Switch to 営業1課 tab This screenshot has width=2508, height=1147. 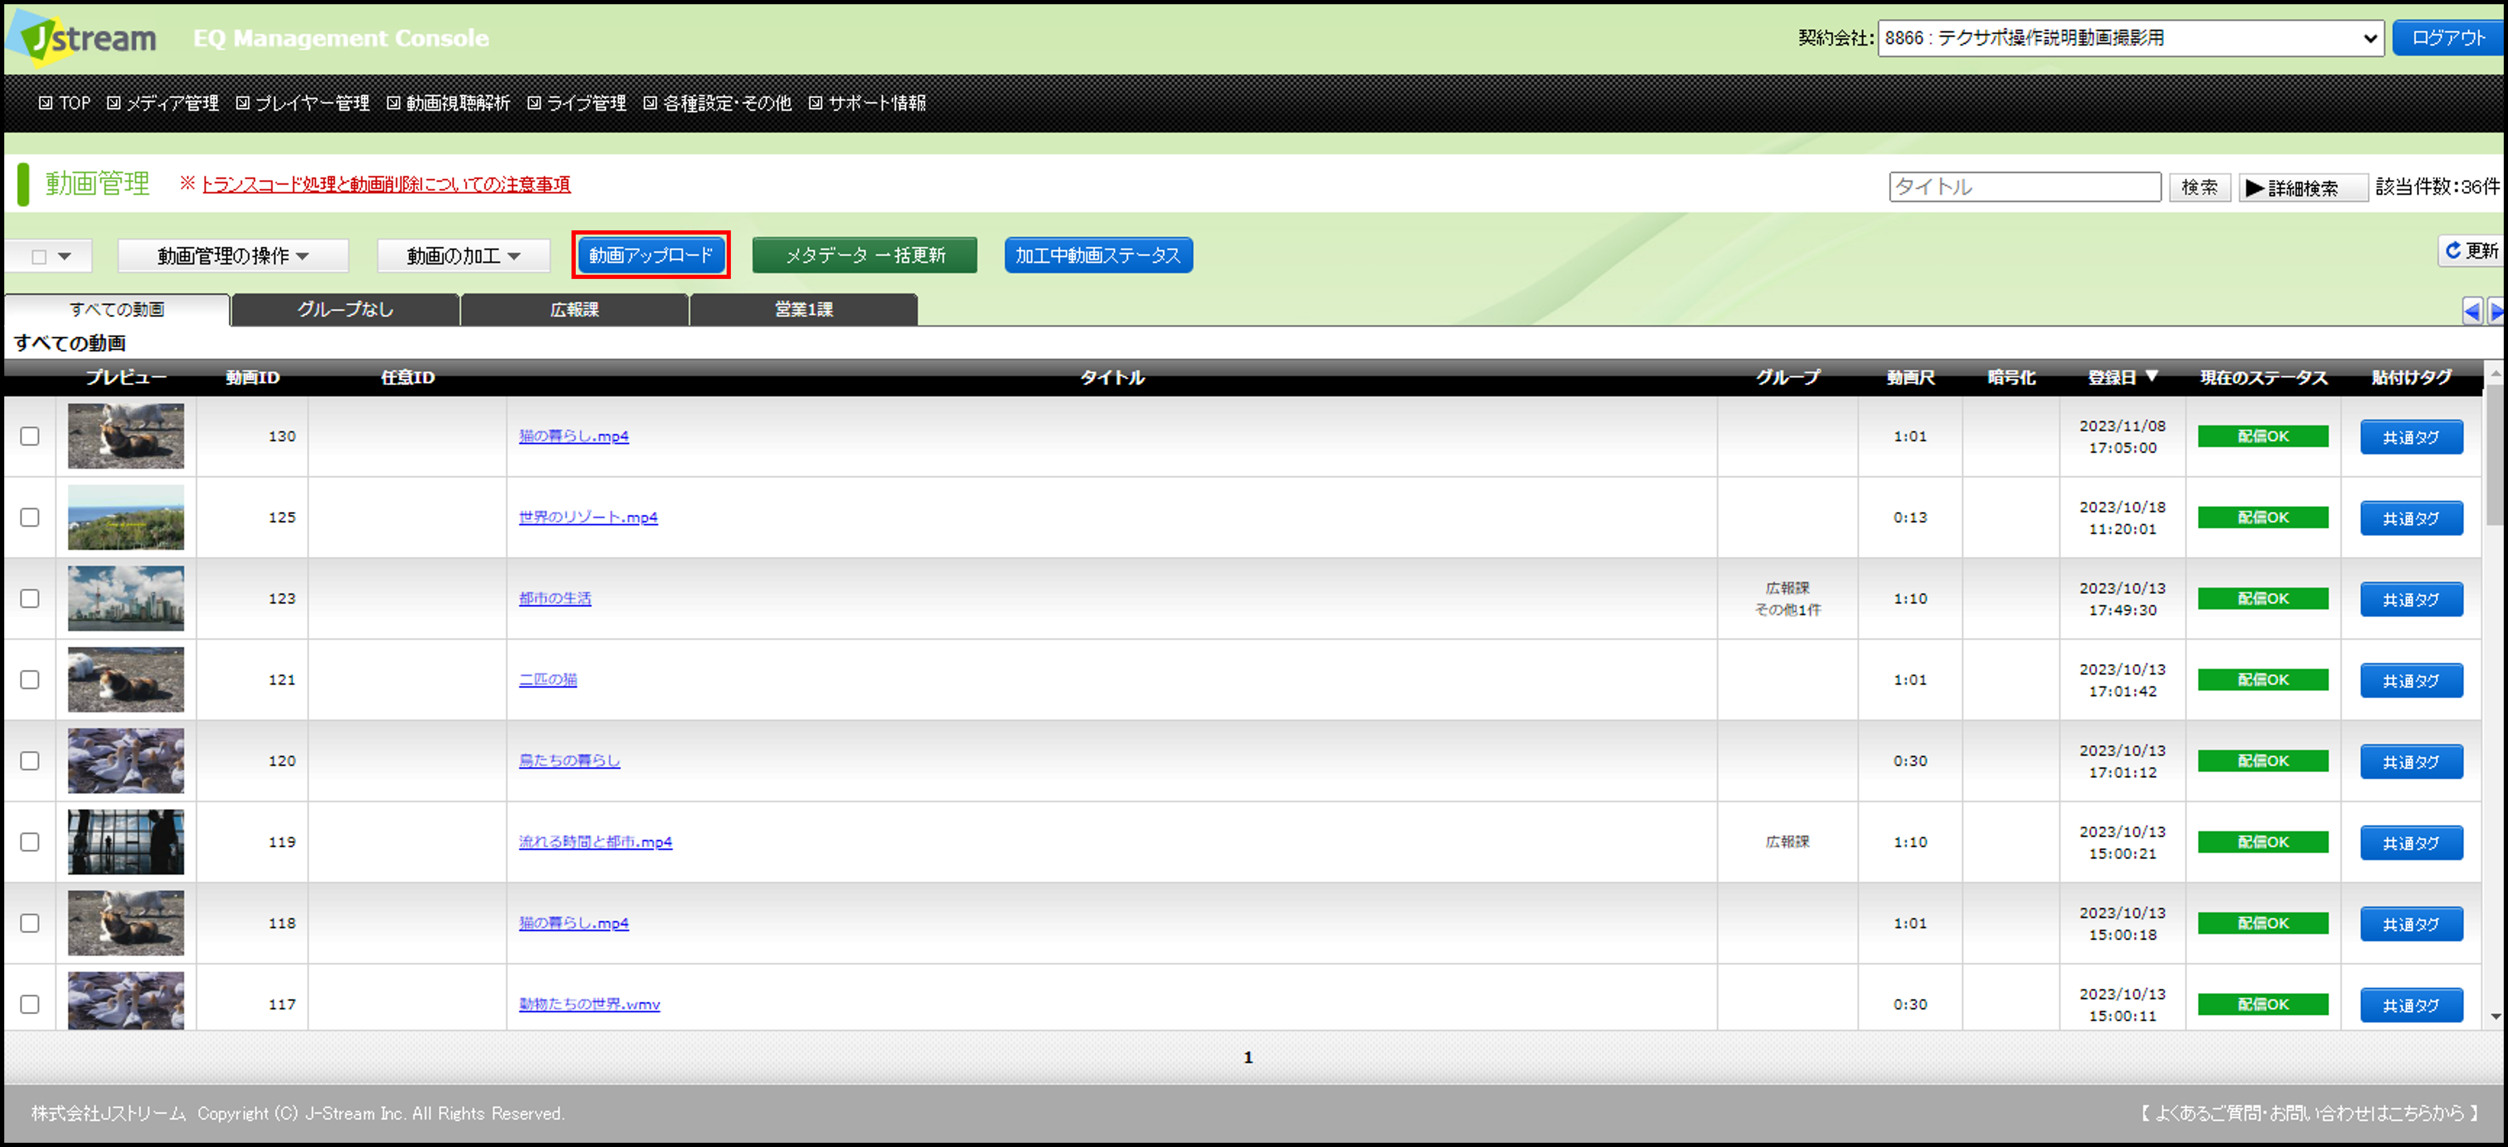[804, 310]
